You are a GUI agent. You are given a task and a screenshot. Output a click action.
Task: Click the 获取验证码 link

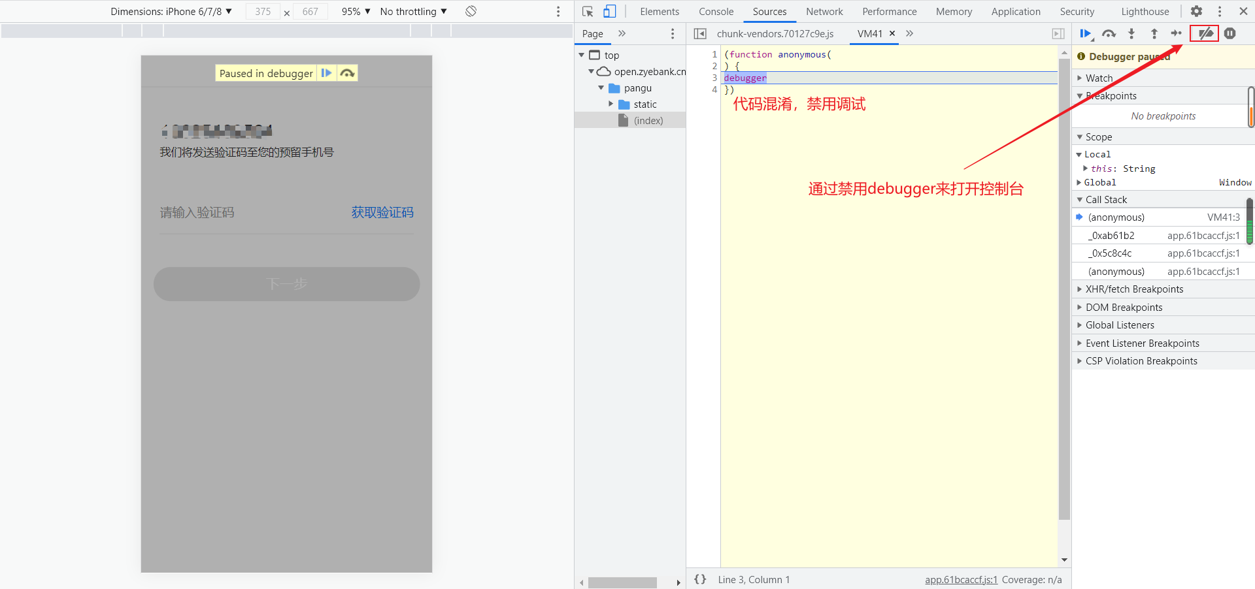[382, 212]
